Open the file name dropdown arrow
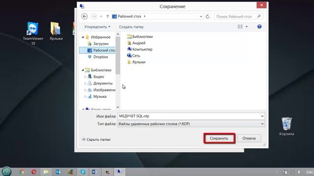 [262, 116]
